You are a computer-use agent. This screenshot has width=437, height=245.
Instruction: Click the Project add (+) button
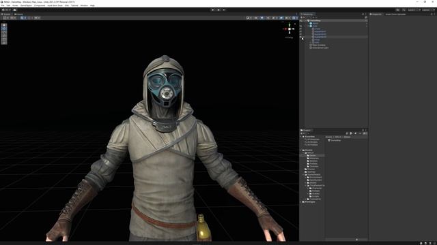pyautogui.click(x=302, y=133)
